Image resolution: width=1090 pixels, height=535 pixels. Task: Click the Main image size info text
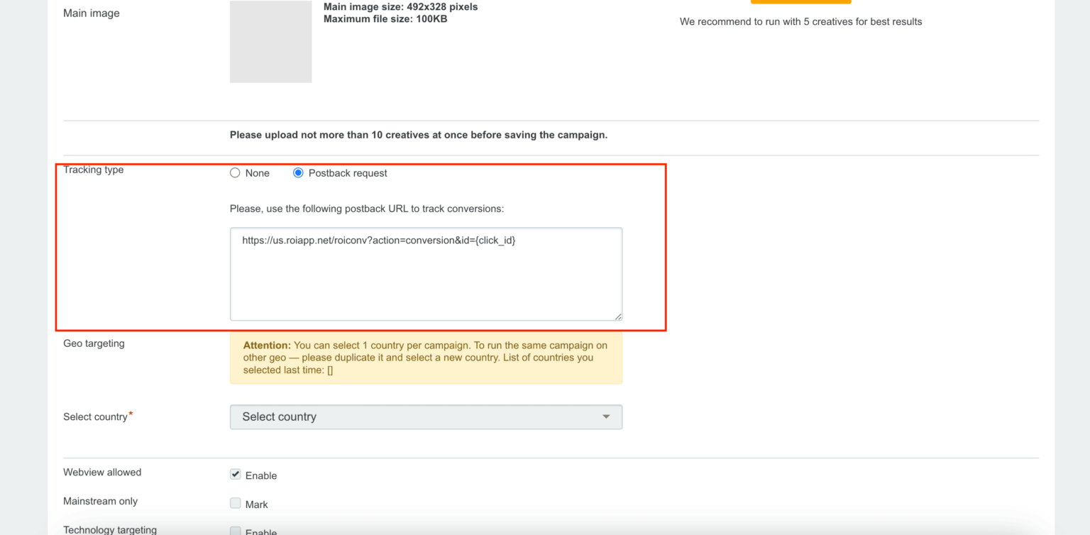400,6
